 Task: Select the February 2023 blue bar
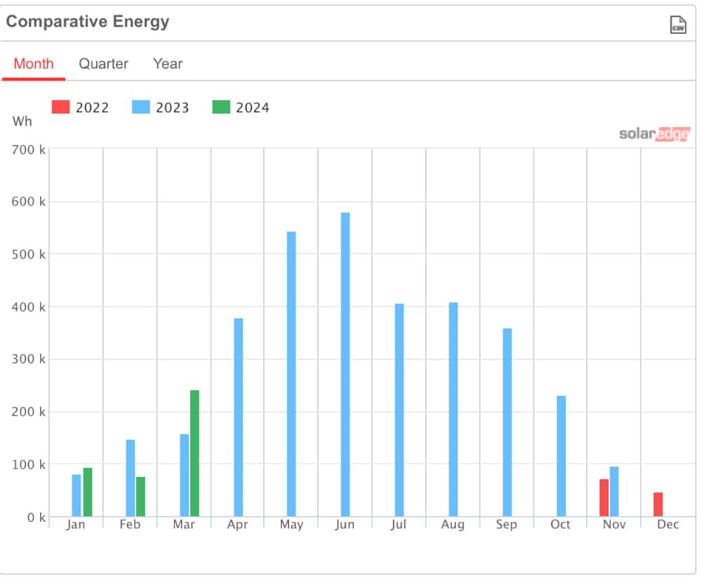pyautogui.click(x=131, y=478)
